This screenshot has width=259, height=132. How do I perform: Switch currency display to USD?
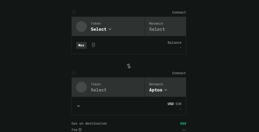tap(170, 104)
